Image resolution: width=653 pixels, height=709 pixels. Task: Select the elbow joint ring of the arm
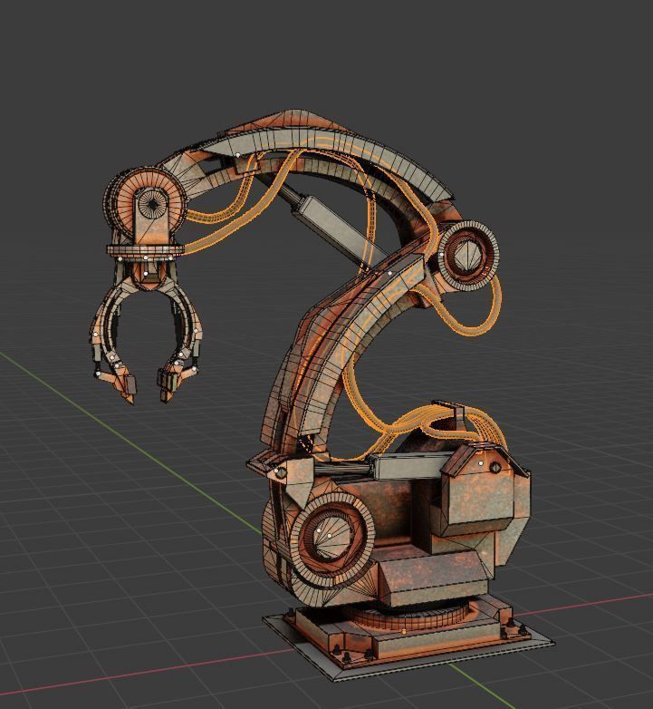click(x=467, y=257)
